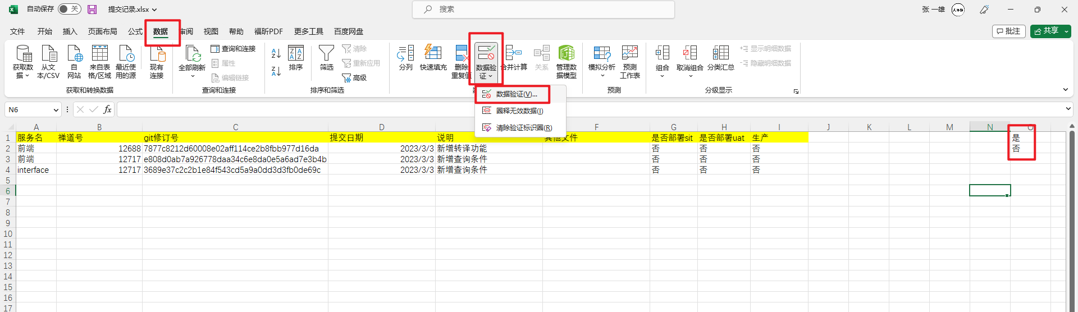The image size is (1078, 312).
Task: Click the Share (共享) button
Action: click(1050, 31)
